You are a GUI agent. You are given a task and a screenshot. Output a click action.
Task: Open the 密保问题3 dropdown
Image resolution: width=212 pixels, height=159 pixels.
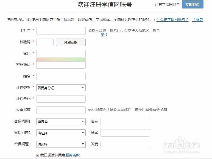(61, 144)
